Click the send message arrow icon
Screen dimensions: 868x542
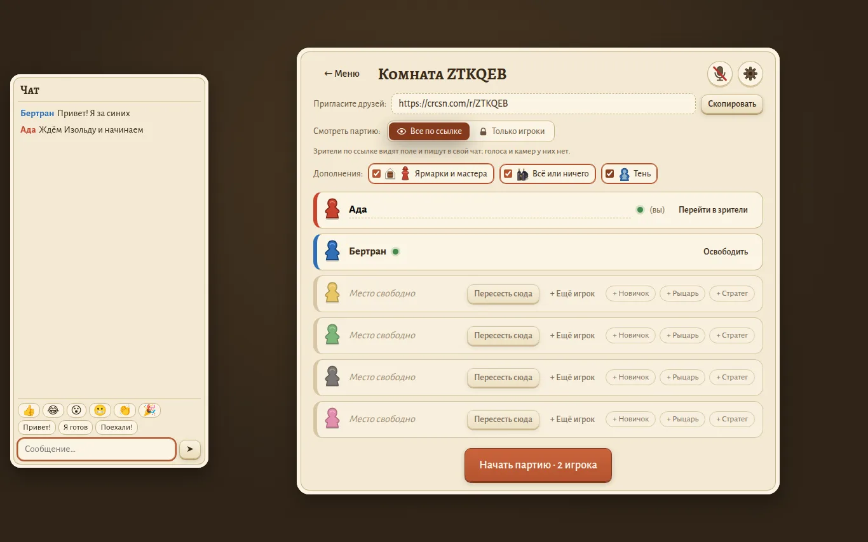pos(190,449)
